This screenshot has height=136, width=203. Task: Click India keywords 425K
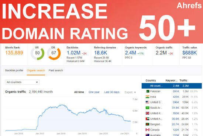click(176, 97)
